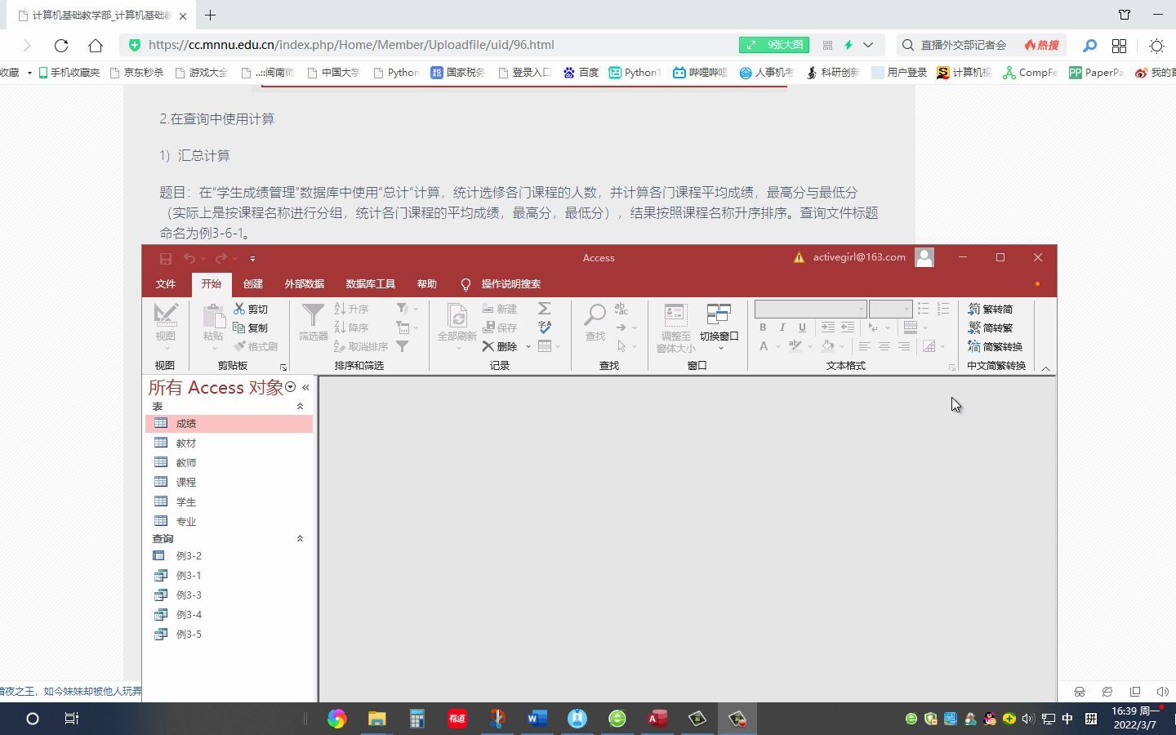
Task: Collapse the navigation pane with the « button
Action: pyautogui.click(x=305, y=387)
